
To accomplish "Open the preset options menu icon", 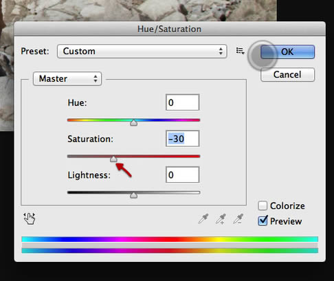I will tap(240, 51).
